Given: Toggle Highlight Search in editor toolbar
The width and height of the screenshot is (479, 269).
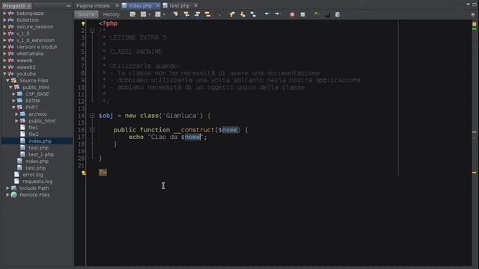Looking at the screenshot, I should tap(208, 14).
